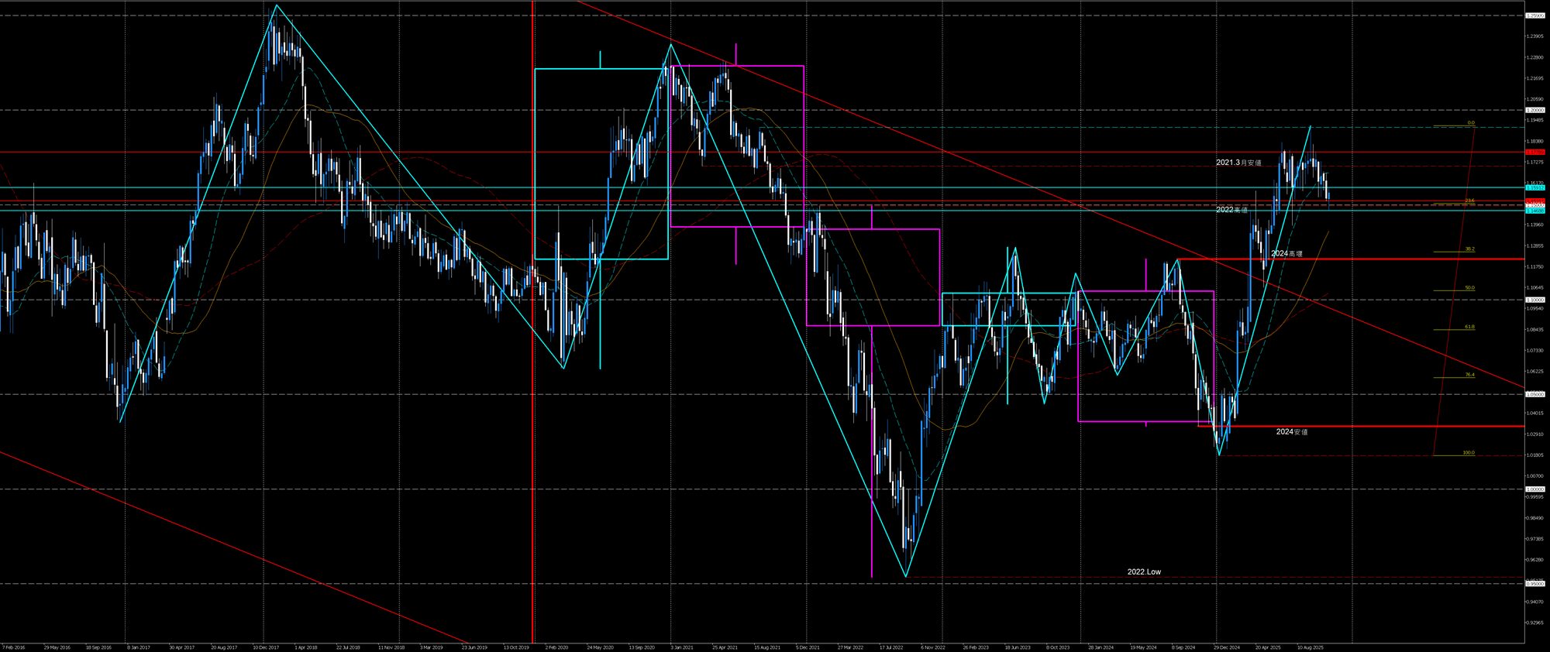Click the Fibonacci 76.4 level label
1550x652 pixels.
[1469, 375]
